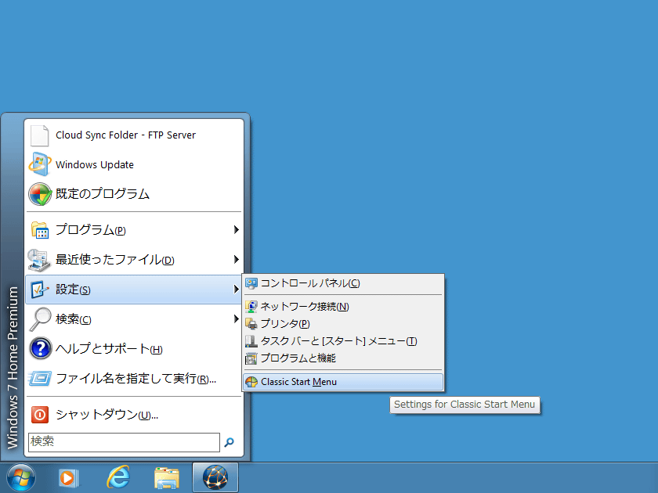Expand the 検索 submenu arrow
Image resolution: width=658 pixels, height=493 pixels.
pos(237,319)
